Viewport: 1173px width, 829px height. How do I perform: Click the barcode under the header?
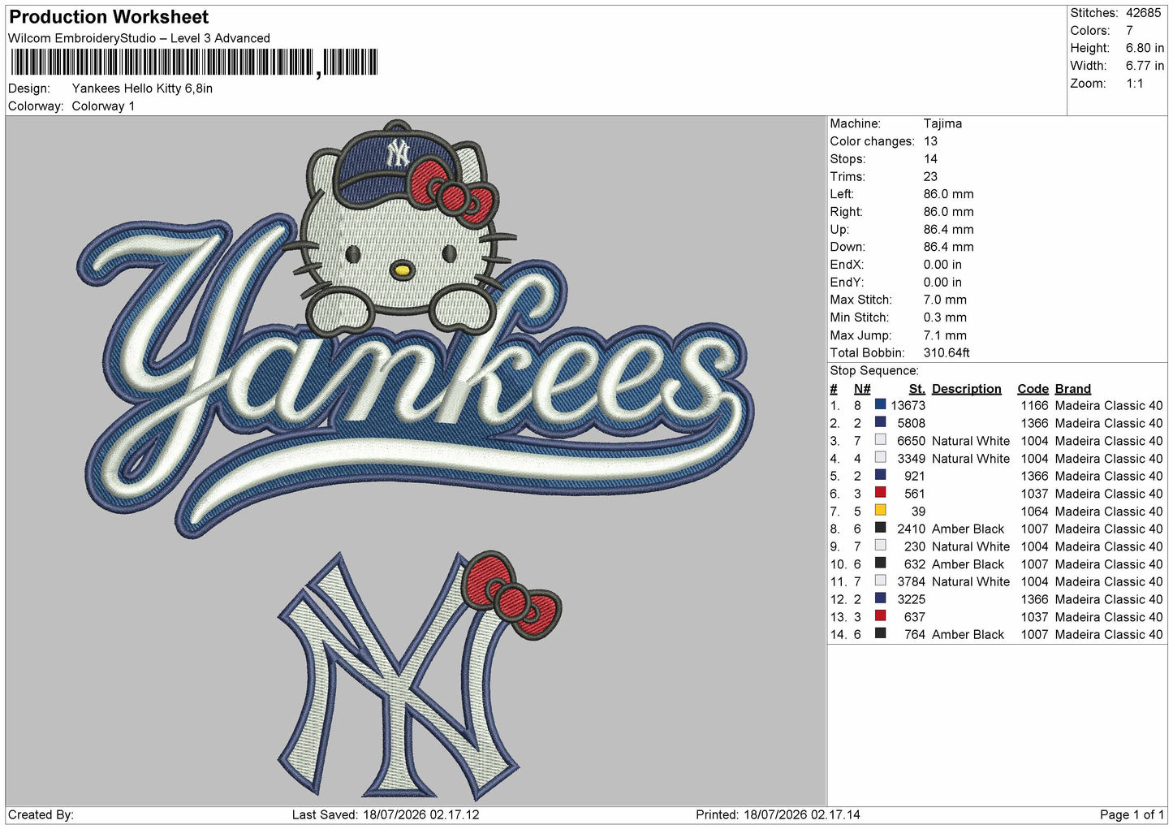click(x=193, y=63)
